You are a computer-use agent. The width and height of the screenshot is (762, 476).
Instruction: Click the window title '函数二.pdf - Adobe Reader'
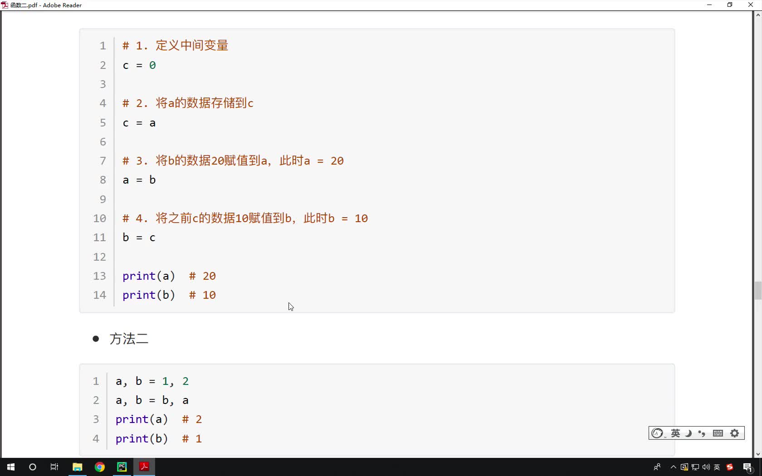46,5
